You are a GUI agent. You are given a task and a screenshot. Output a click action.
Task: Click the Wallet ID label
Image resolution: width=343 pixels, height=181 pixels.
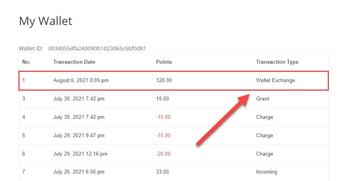pos(31,48)
